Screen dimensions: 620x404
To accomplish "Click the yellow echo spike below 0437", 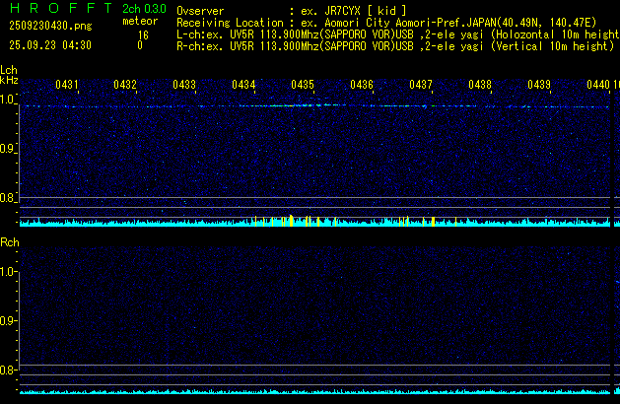I will click(x=433, y=221).
